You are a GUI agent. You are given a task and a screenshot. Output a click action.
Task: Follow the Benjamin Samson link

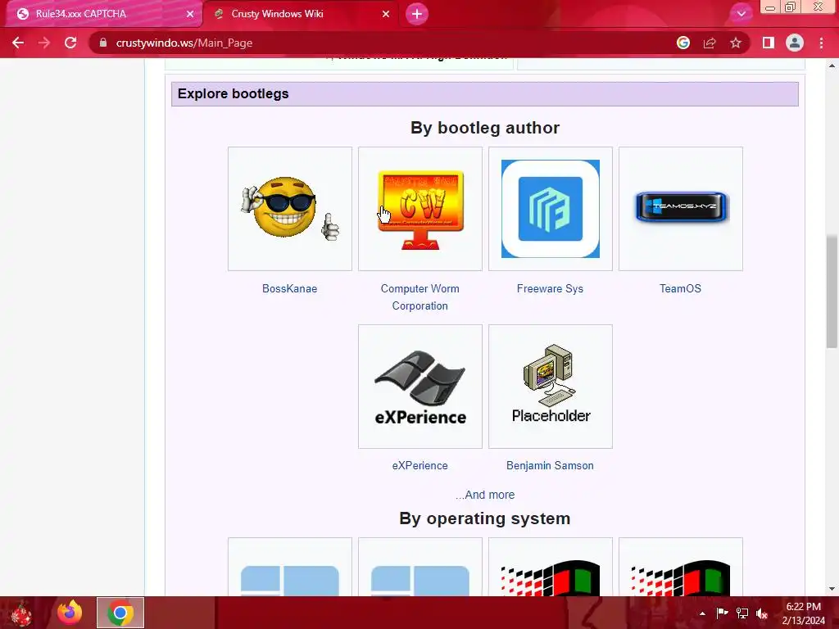pos(550,465)
